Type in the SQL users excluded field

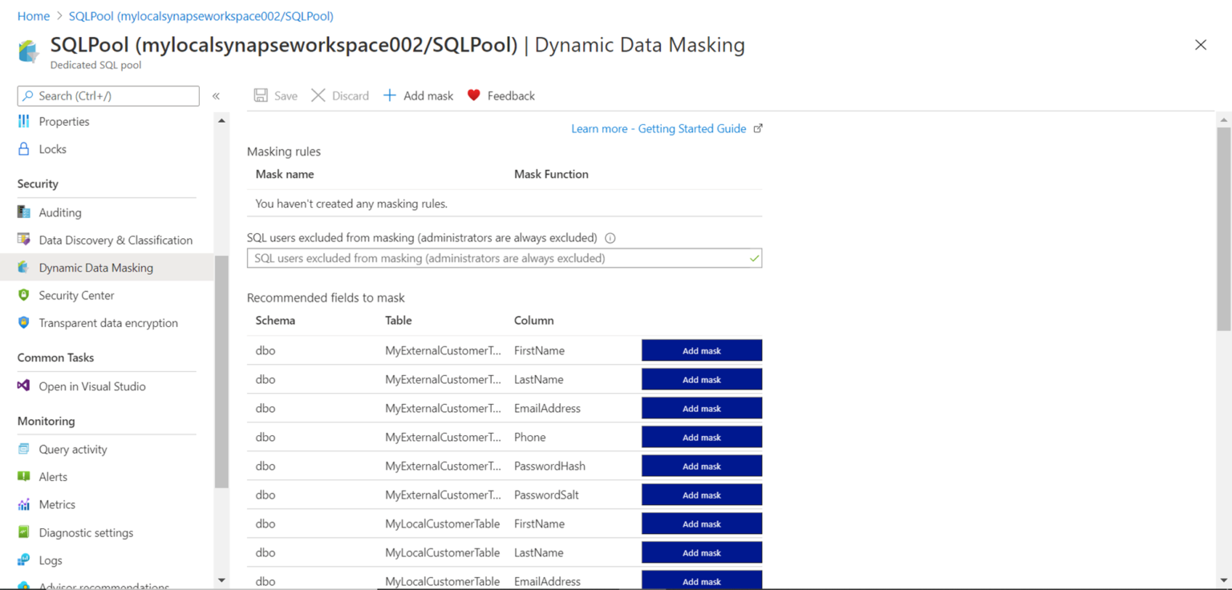(x=504, y=257)
